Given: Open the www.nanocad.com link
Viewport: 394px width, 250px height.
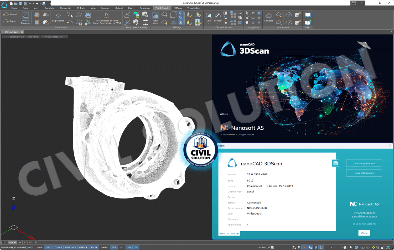Looking at the screenshot, I should click(364, 213).
